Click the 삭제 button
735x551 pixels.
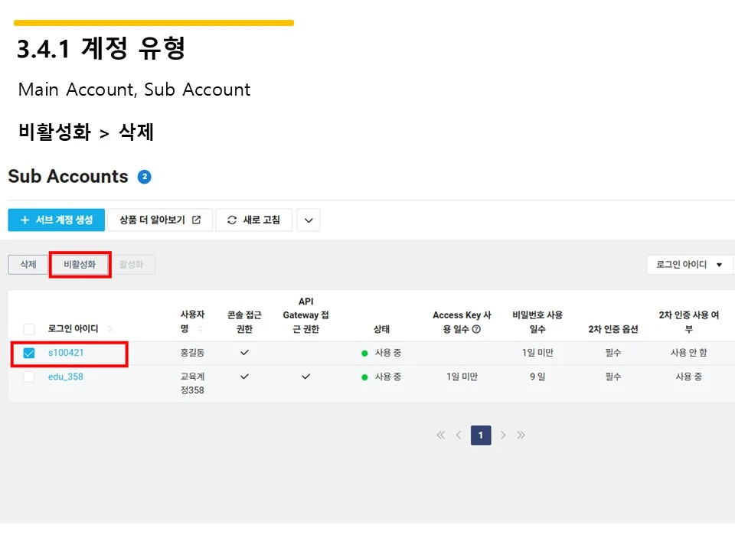pos(28,263)
